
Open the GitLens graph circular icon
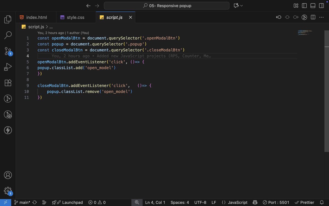click(x=304, y=17)
